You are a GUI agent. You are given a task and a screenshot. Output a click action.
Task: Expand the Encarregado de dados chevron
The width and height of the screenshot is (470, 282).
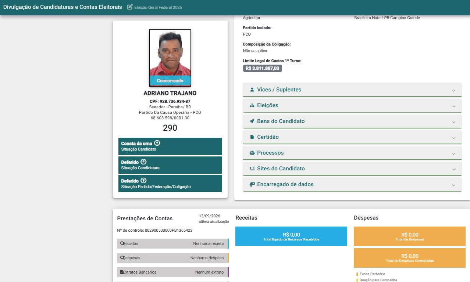click(x=453, y=185)
